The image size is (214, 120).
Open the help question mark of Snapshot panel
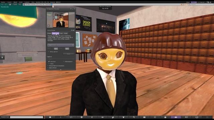[x=71, y=9]
